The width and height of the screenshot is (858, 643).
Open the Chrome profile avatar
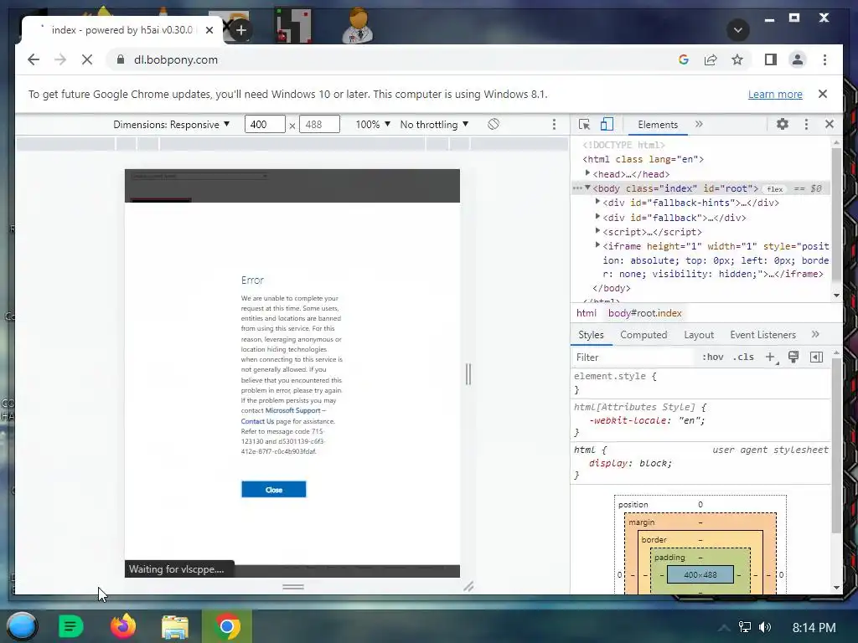(x=798, y=59)
